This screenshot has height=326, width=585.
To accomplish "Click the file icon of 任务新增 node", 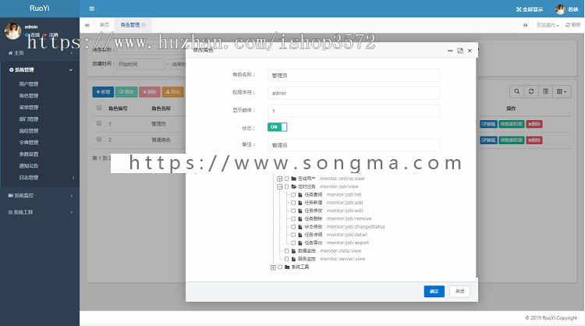I will point(300,203).
